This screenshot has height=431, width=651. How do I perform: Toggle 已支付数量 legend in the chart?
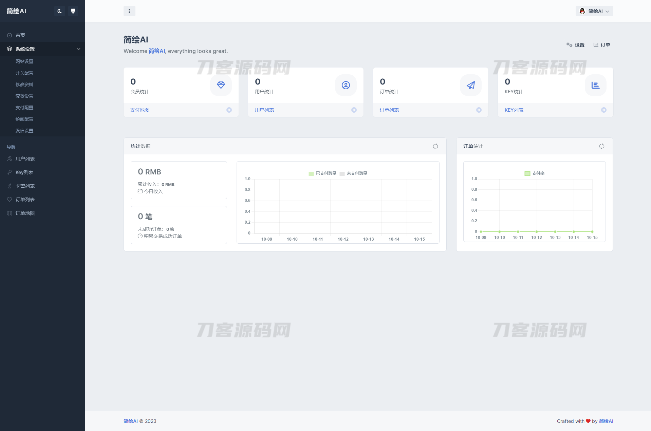click(x=322, y=173)
